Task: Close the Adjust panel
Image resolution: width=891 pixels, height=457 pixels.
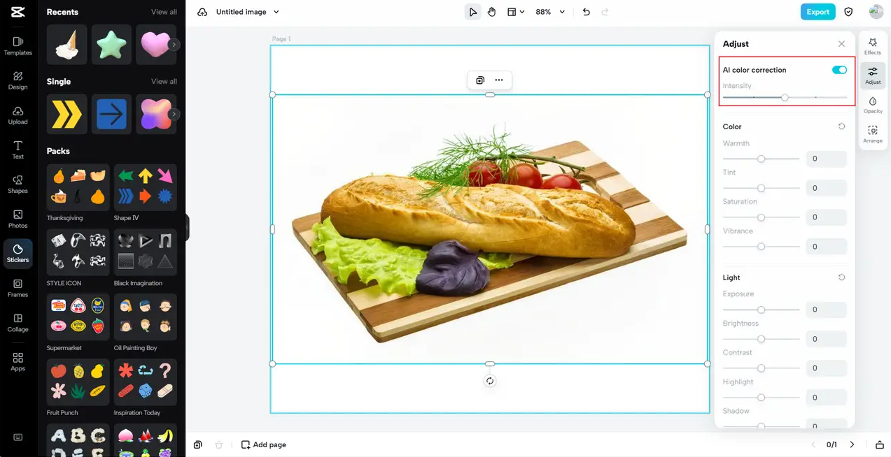Action: (x=841, y=43)
